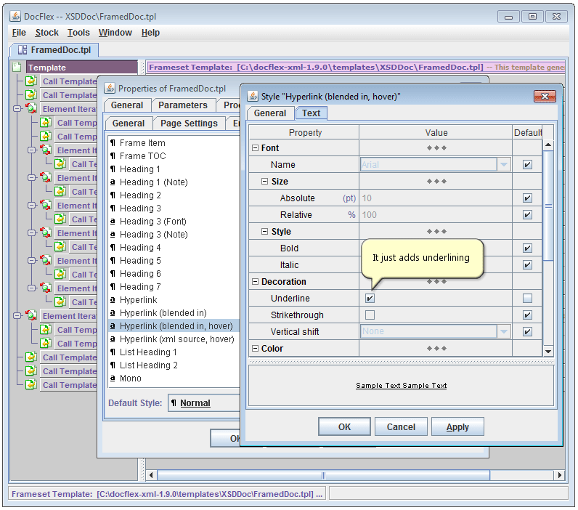Click the paragraph icon beside Frame Item
This screenshot has height=510, width=578.
pos(113,143)
